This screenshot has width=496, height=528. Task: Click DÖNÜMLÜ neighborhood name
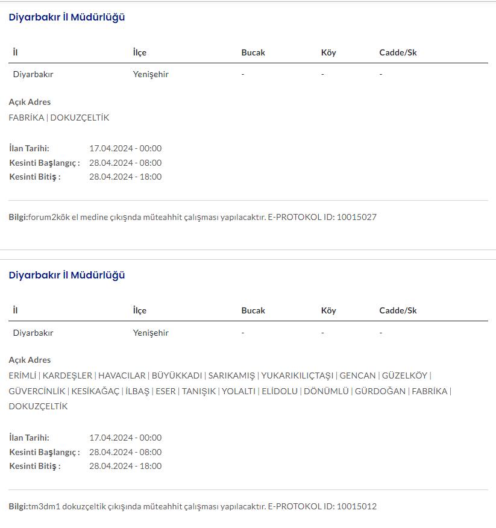[x=326, y=391]
